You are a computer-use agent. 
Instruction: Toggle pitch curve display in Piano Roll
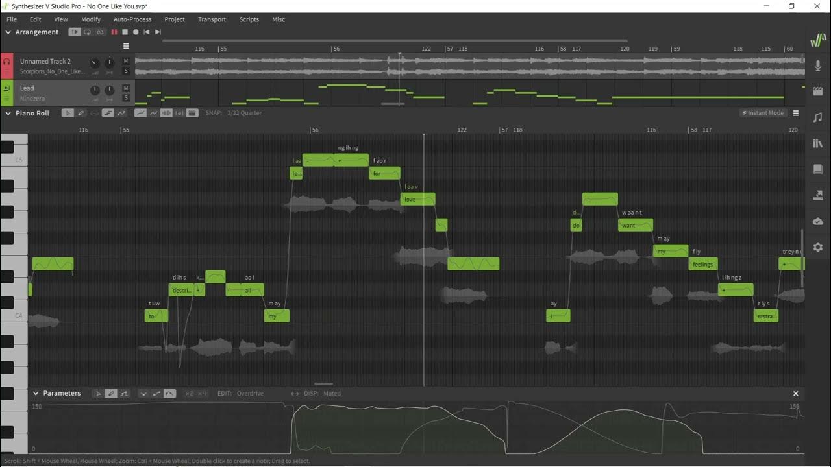point(140,113)
